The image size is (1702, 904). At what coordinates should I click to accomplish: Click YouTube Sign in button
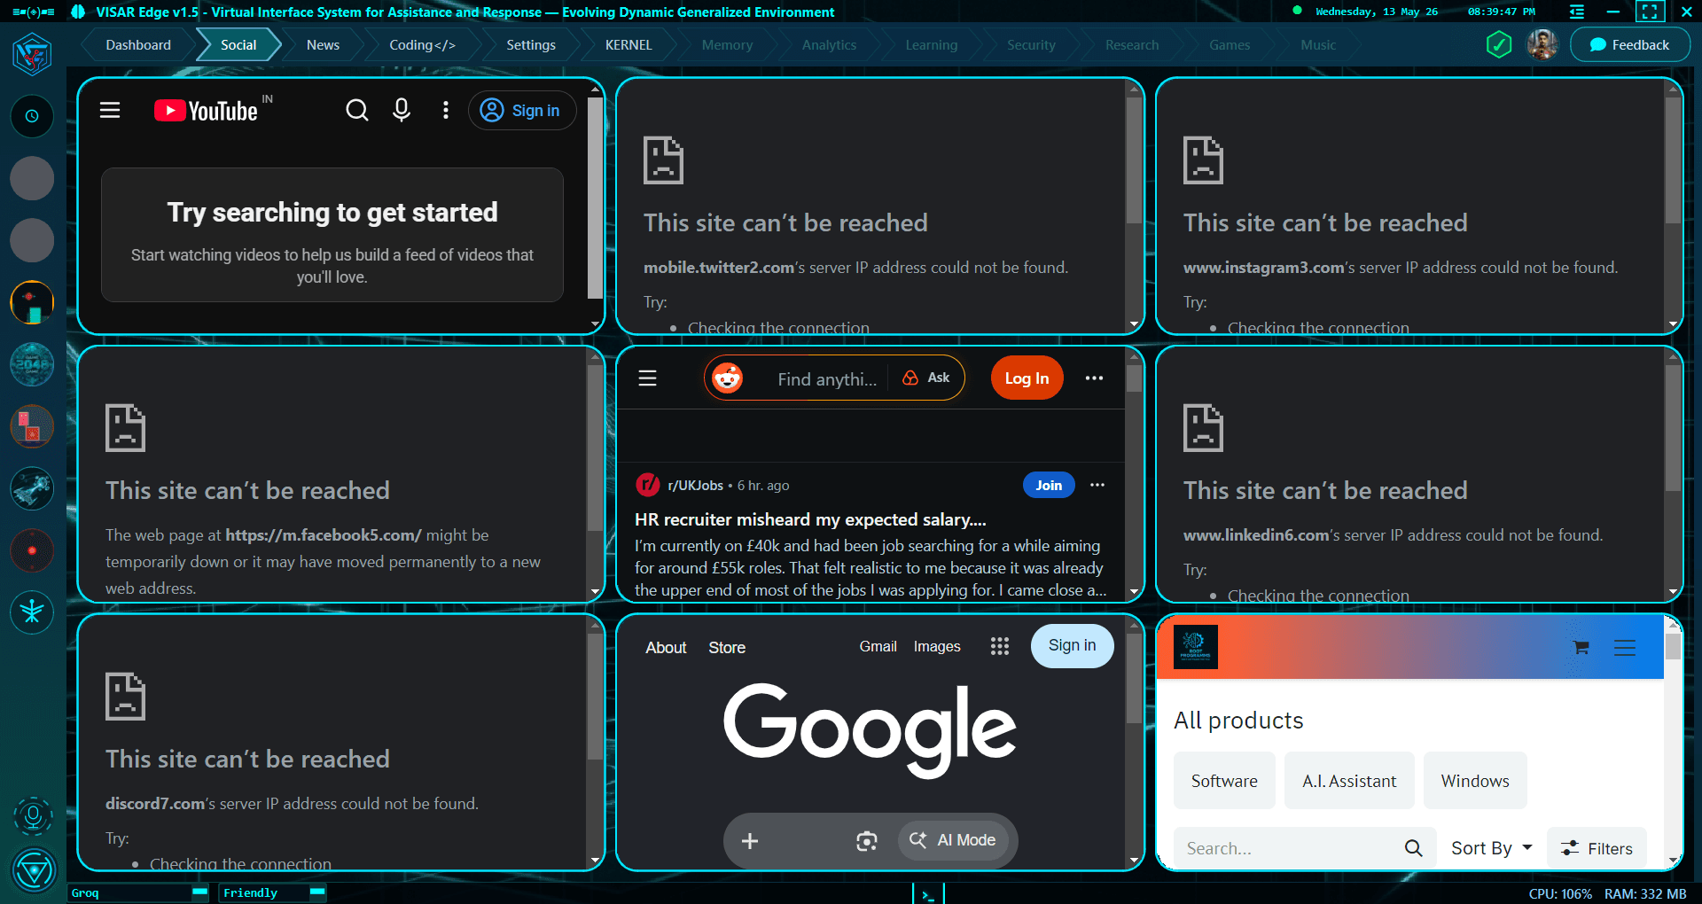(522, 110)
